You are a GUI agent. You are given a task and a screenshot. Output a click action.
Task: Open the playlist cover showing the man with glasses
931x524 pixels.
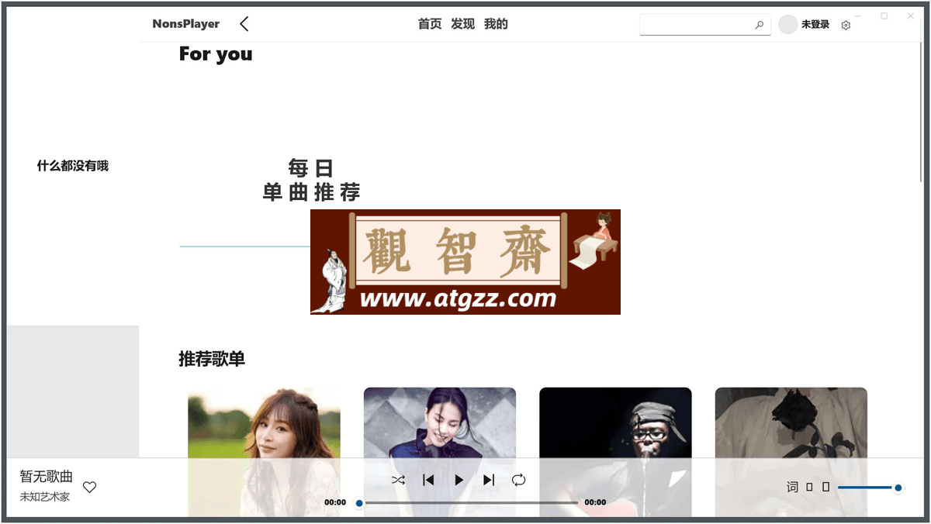615,452
